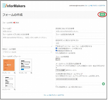Image resolution: width=108 pixels, height=100 pixels.
Task: Click the InforMakers logo
Action: [x=14, y=6]
